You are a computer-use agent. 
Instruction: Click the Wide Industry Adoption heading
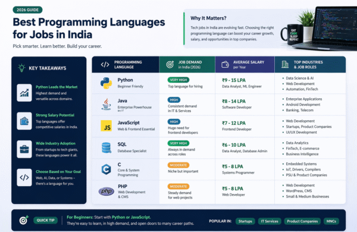(x=55, y=143)
